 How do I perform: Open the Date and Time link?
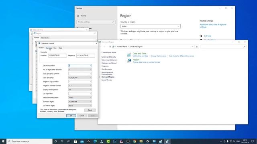[139, 54]
